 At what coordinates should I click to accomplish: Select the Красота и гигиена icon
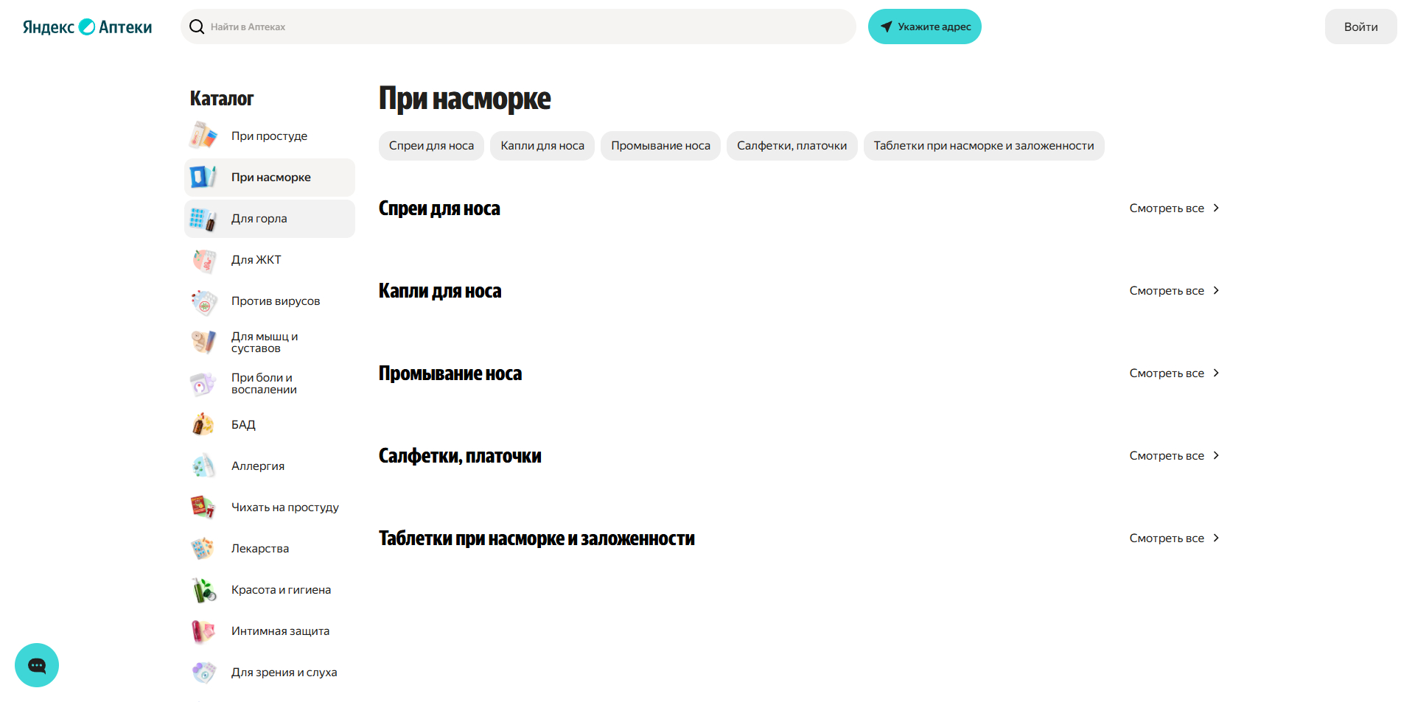[x=204, y=589]
